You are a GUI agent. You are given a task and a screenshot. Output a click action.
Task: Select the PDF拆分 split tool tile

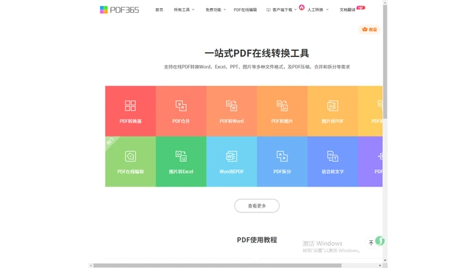pyautogui.click(x=282, y=161)
